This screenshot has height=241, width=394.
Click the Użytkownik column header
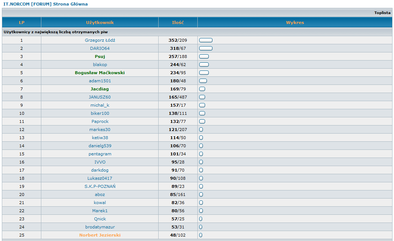[100, 23]
